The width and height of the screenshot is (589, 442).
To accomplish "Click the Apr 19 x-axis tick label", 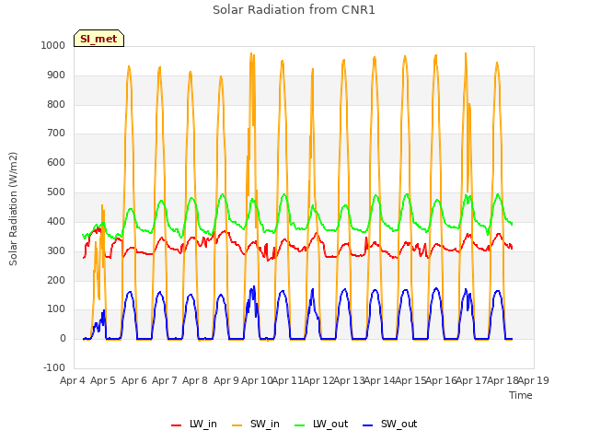I will pyautogui.click(x=534, y=380).
